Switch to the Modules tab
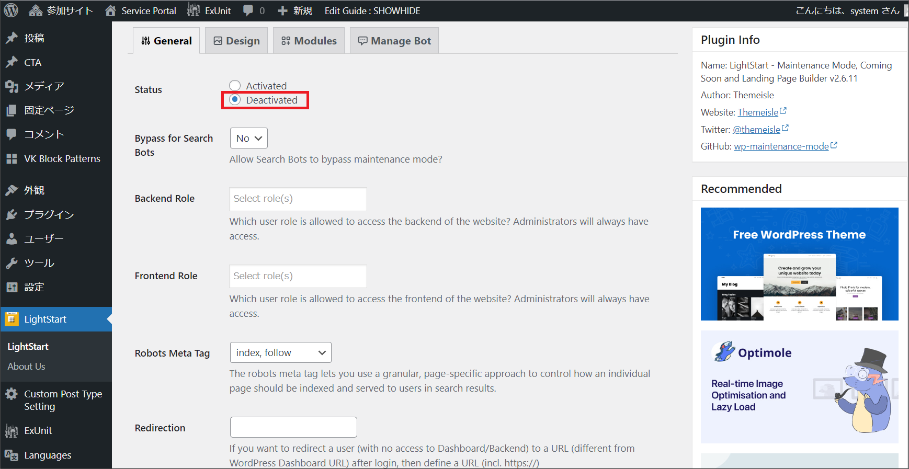 coord(309,41)
